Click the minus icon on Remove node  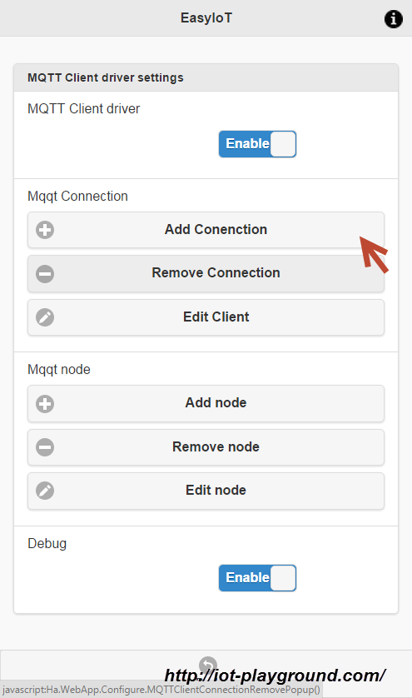pyautogui.click(x=45, y=447)
